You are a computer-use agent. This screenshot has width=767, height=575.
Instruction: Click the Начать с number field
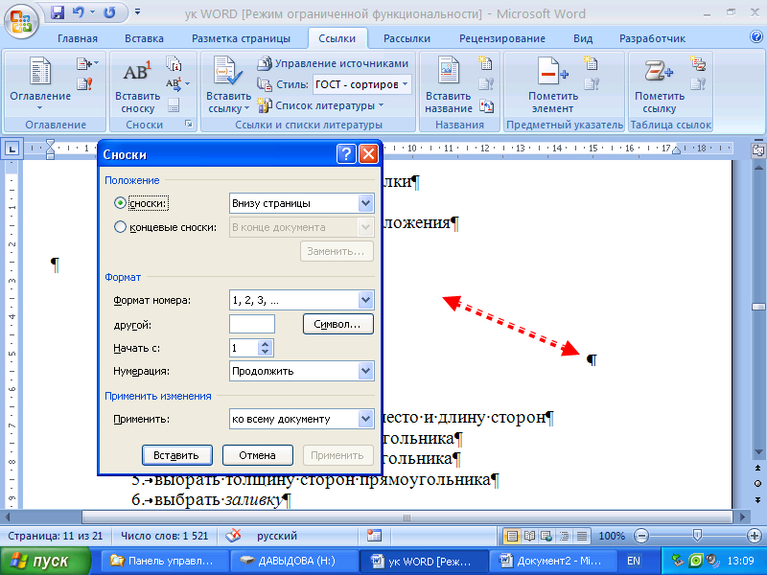tap(244, 348)
